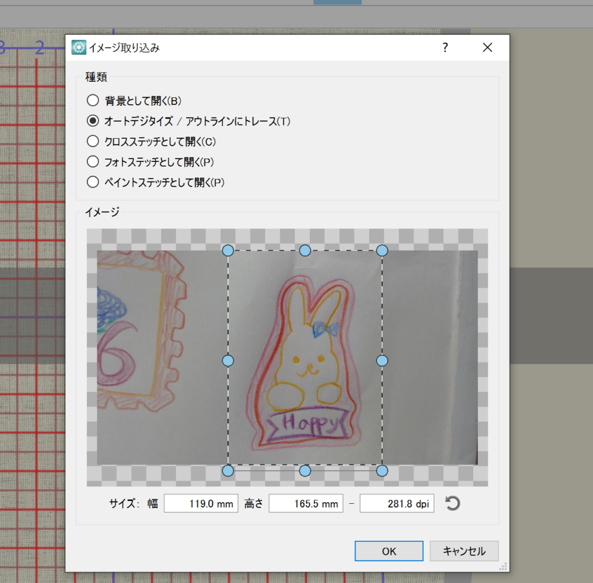Click the reset size circular arrow icon

[x=452, y=503]
